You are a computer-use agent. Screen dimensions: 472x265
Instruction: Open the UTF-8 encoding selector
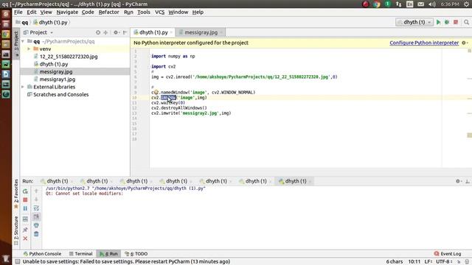click(444, 262)
